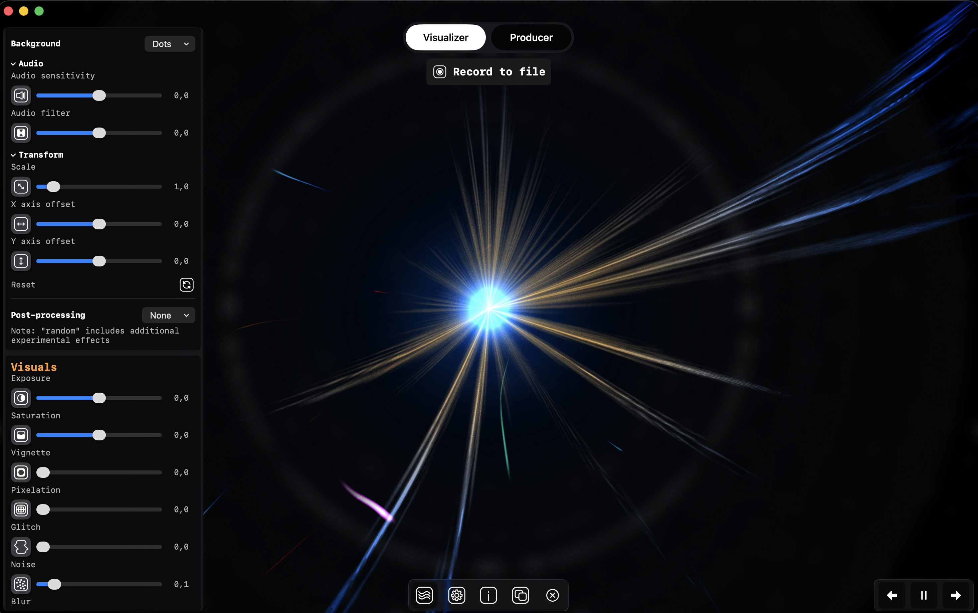The width and height of the screenshot is (978, 613).
Task: Switch to the Producer tab
Action: tap(531, 37)
